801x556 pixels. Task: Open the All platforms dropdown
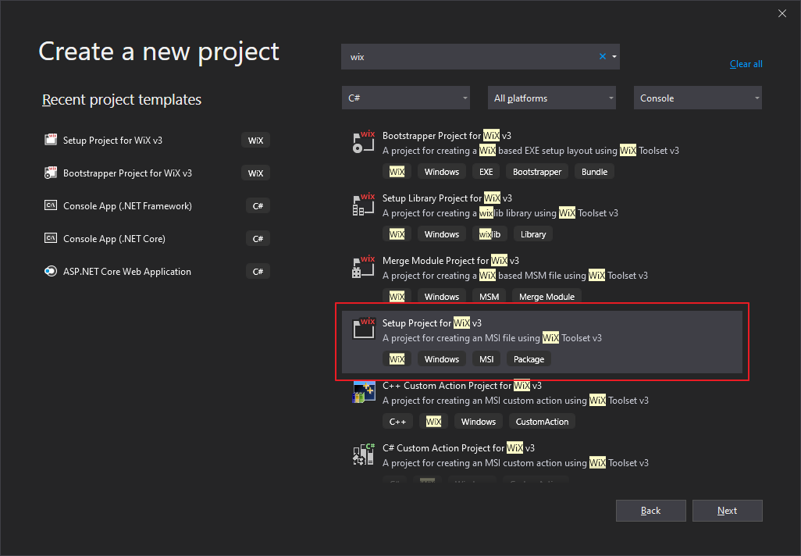pyautogui.click(x=552, y=98)
